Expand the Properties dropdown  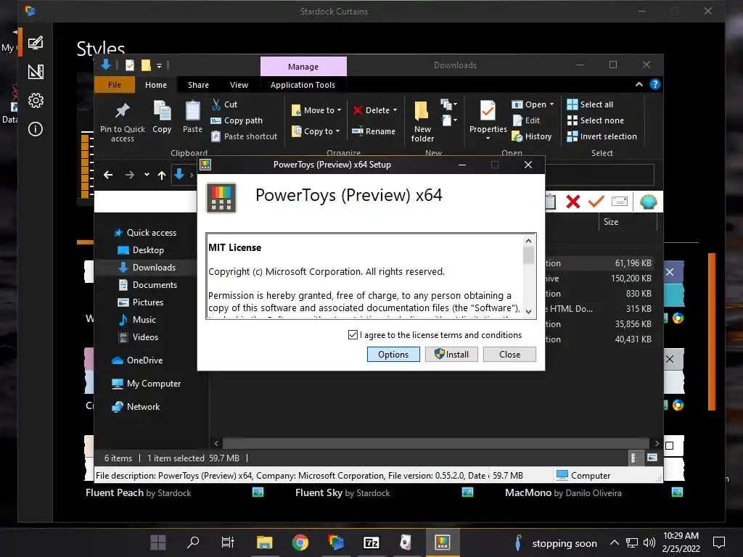click(488, 139)
